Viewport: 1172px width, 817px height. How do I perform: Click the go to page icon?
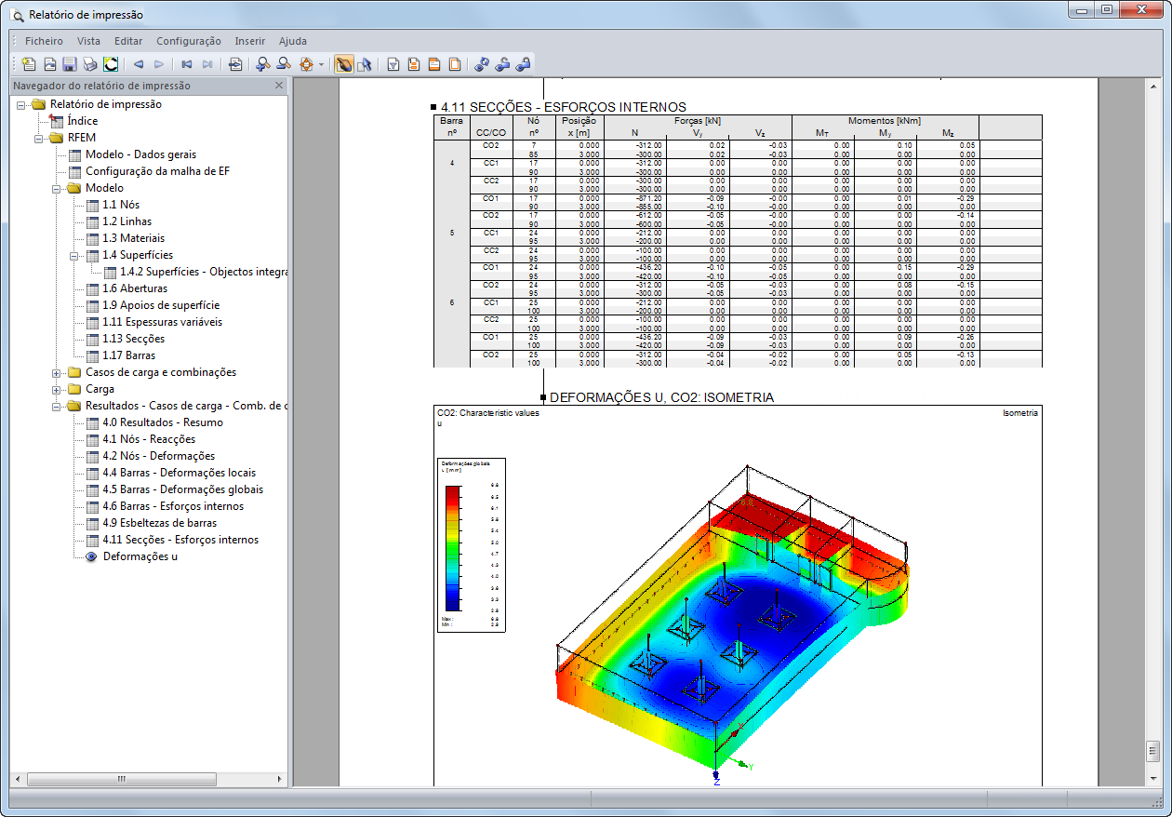235,64
